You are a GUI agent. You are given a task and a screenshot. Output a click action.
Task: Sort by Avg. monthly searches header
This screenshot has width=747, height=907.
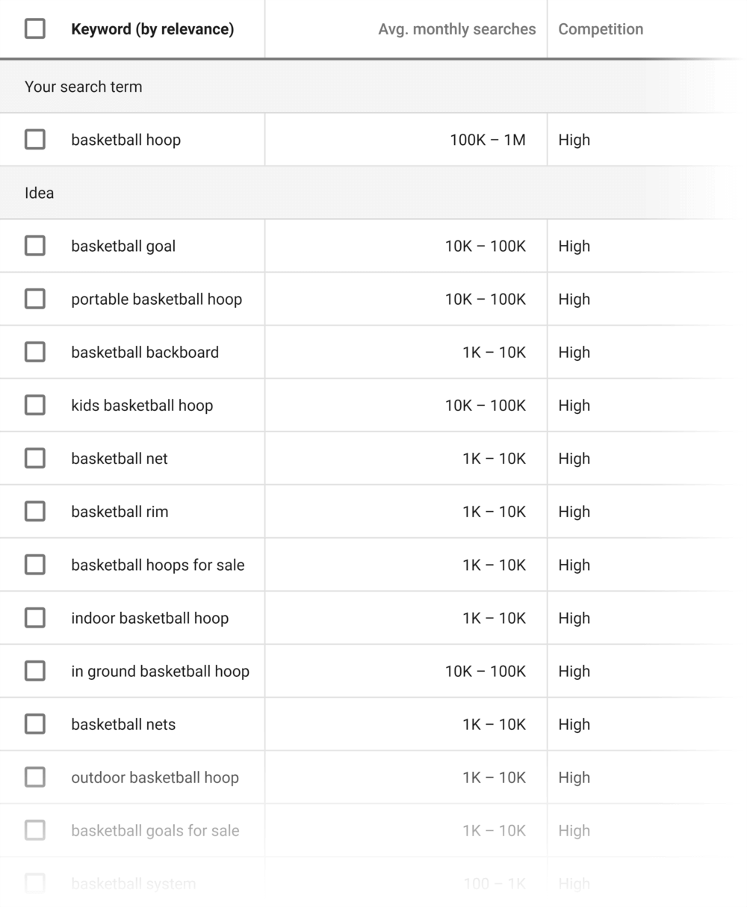(x=456, y=29)
